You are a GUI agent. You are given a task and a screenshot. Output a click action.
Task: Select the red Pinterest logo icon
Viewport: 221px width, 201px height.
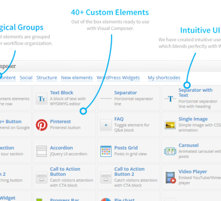click(x=42, y=125)
